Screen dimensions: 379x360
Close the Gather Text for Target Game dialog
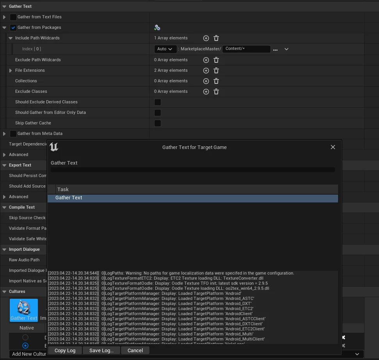pos(333,147)
